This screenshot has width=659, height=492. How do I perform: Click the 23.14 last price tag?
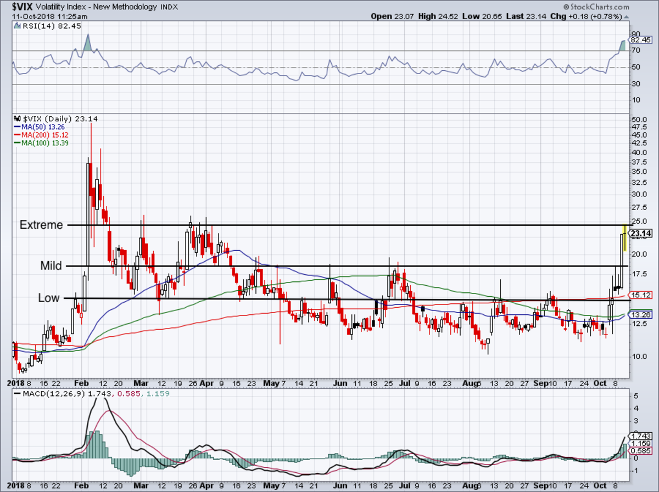640,234
